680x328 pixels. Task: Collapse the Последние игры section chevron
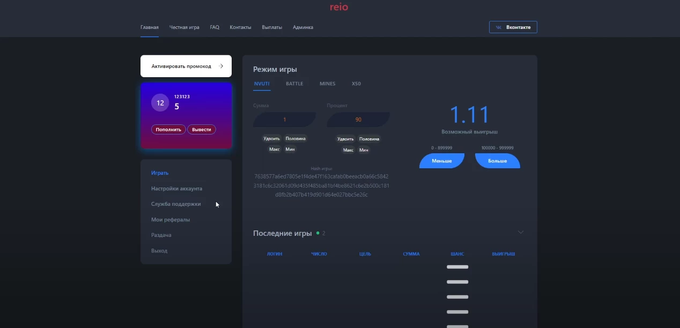[x=520, y=232]
